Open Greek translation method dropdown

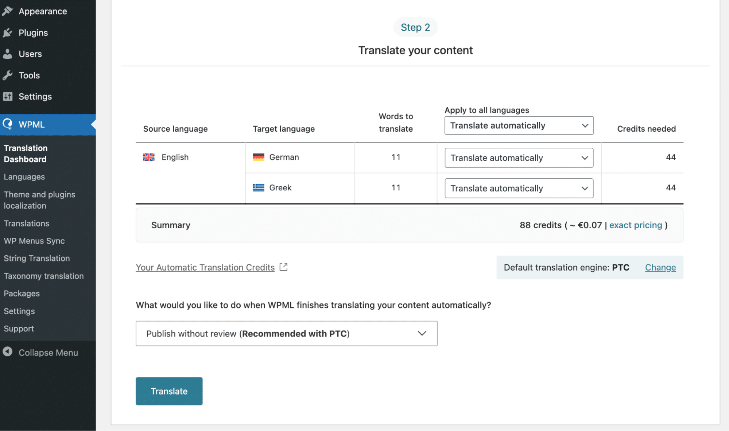tap(519, 188)
